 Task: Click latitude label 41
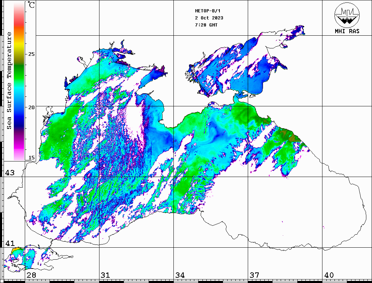(10, 243)
